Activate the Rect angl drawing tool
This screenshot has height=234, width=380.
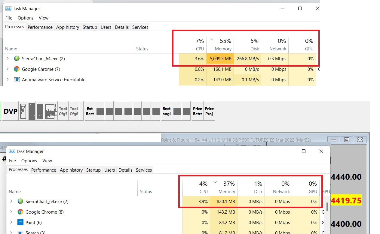tap(167, 111)
